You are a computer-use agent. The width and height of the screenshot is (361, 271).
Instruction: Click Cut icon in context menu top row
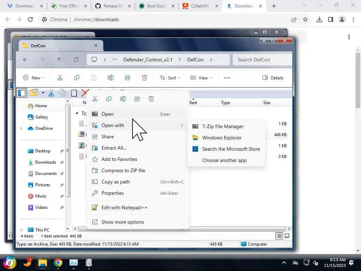point(94,99)
